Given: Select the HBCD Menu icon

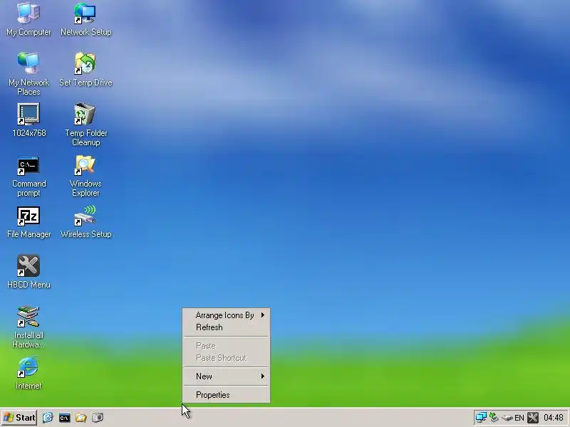Looking at the screenshot, I should (28, 272).
